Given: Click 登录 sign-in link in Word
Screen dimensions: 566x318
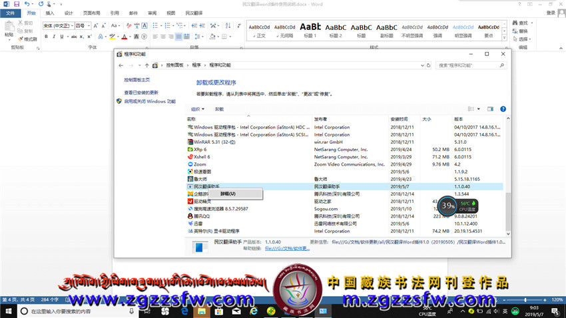Looking at the screenshot, I should click(551, 13).
